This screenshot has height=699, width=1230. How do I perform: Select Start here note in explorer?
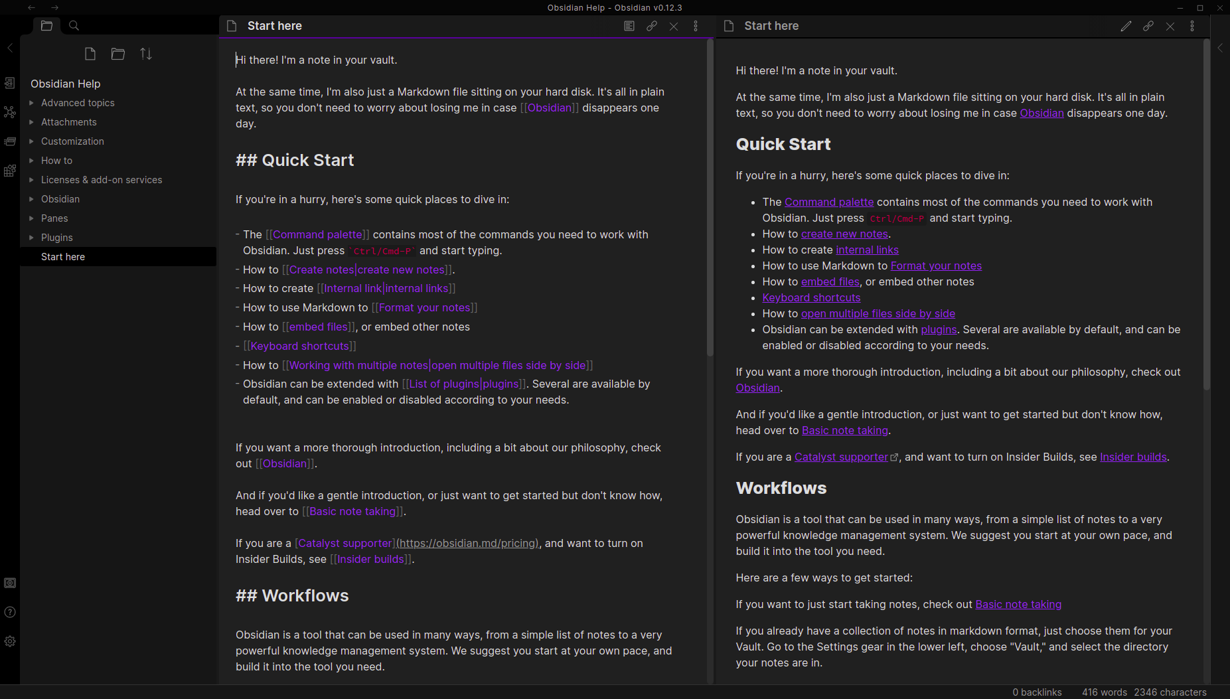[118, 257]
